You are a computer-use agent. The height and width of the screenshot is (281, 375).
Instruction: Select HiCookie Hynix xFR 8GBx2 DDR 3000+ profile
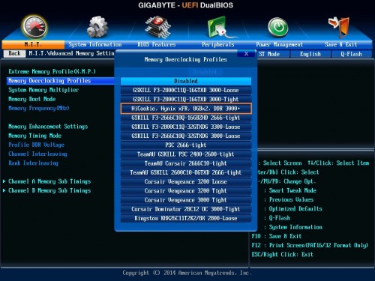[x=186, y=109]
